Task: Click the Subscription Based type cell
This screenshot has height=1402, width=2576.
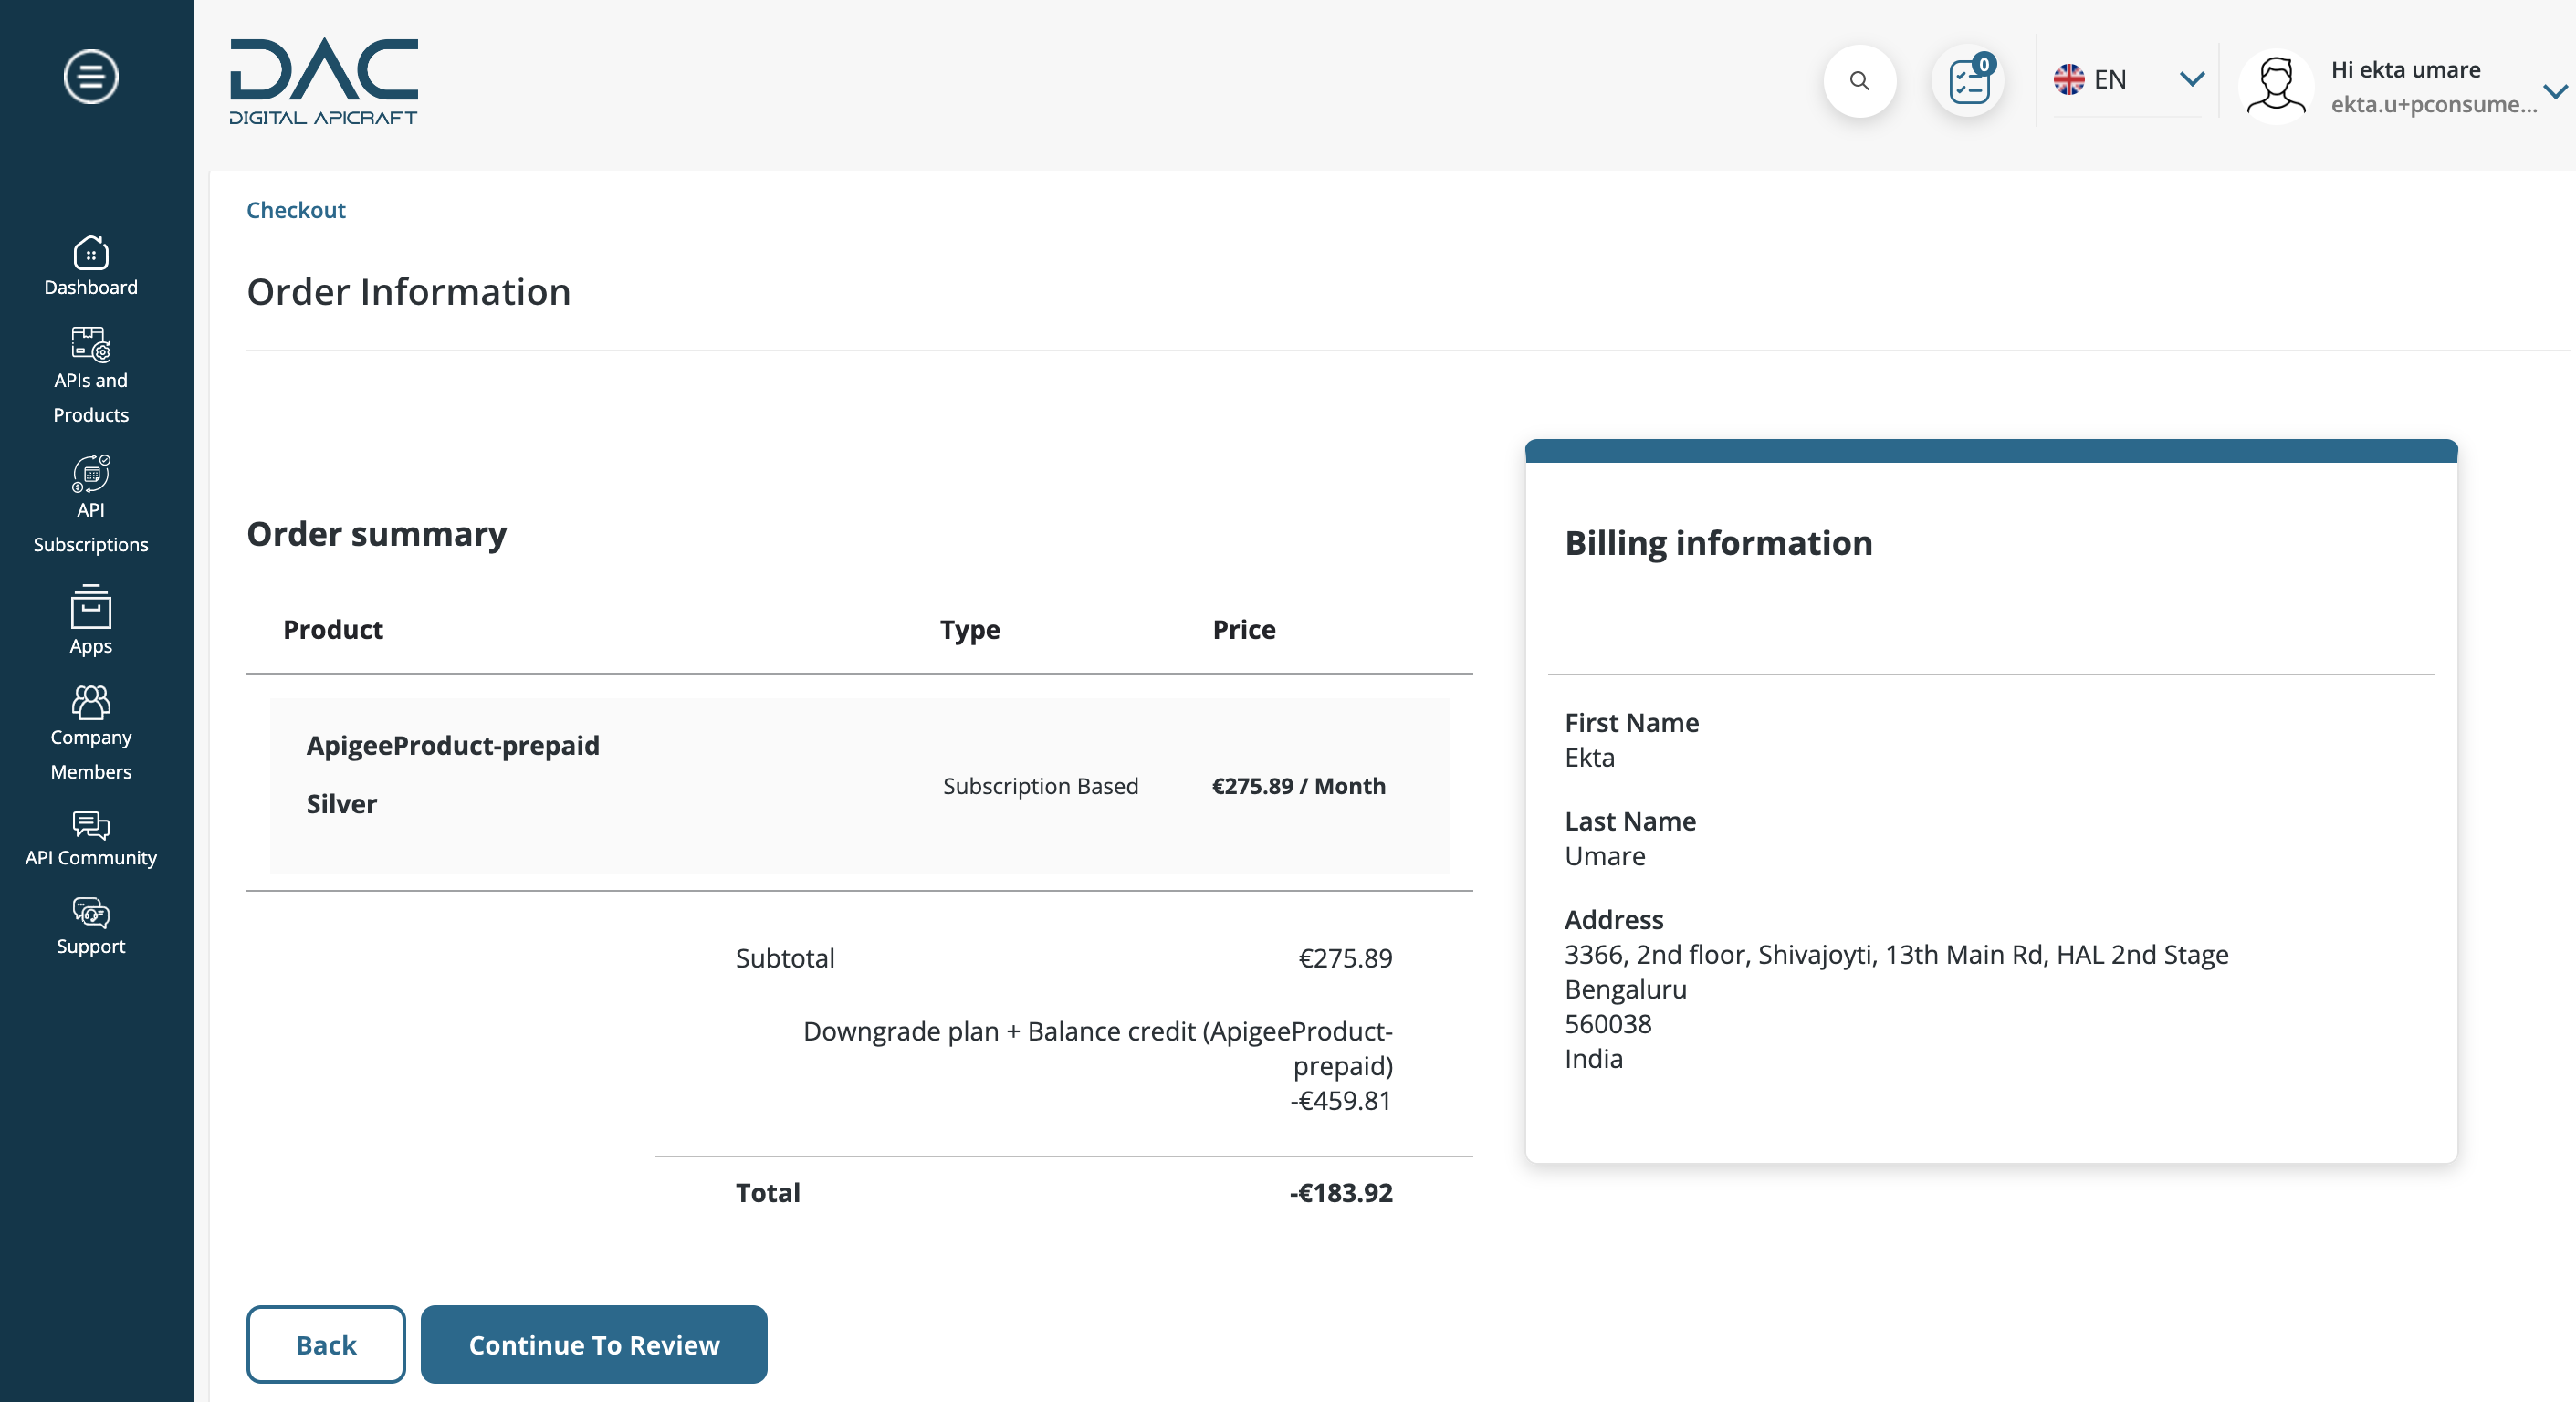Action: coord(1040,786)
